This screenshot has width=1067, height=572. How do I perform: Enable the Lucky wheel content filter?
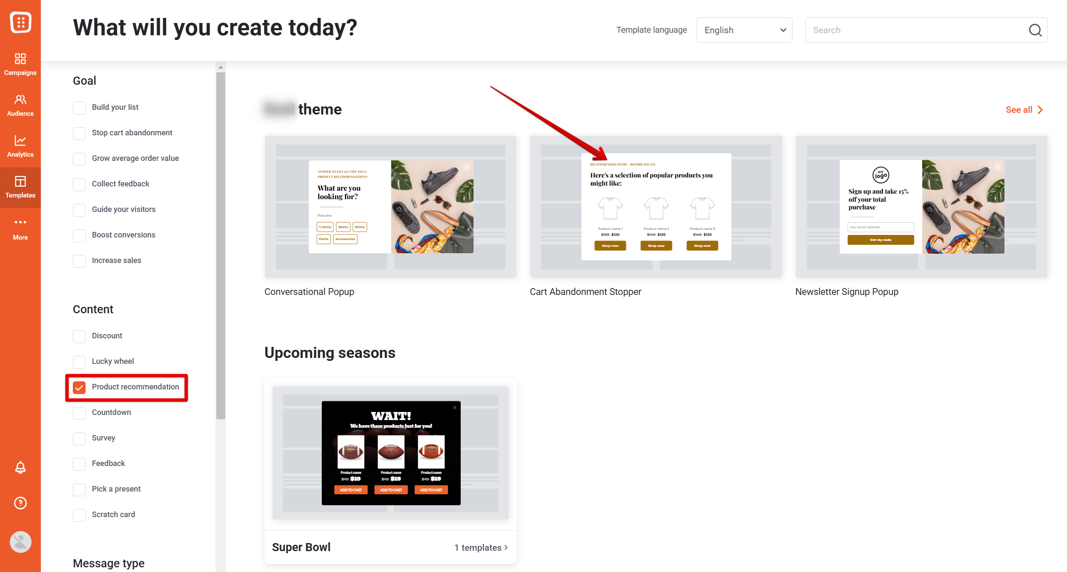tap(79, 362)
